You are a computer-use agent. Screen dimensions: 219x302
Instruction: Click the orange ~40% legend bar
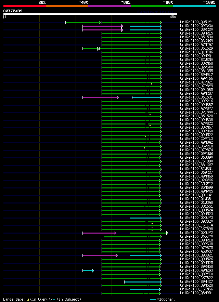[x=67, y=6]
